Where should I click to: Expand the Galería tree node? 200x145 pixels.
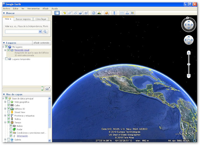(x=5, y=139)
